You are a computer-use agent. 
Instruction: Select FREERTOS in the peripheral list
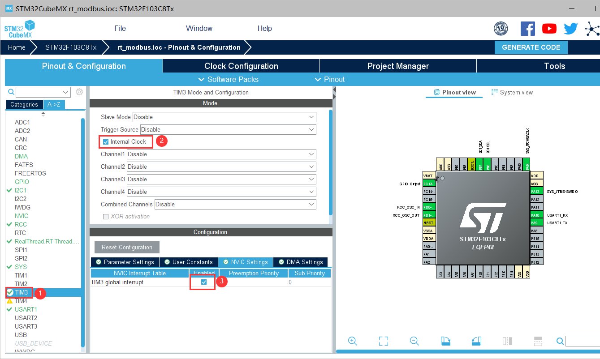[30, 173]
